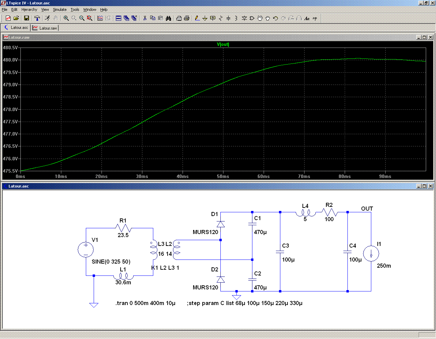Click the V[out] trace label
The image size is (436, 339).
223,44
